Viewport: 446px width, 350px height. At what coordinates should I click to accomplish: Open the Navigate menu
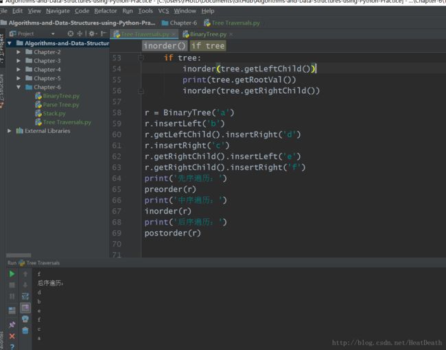[x=58, y=11]
